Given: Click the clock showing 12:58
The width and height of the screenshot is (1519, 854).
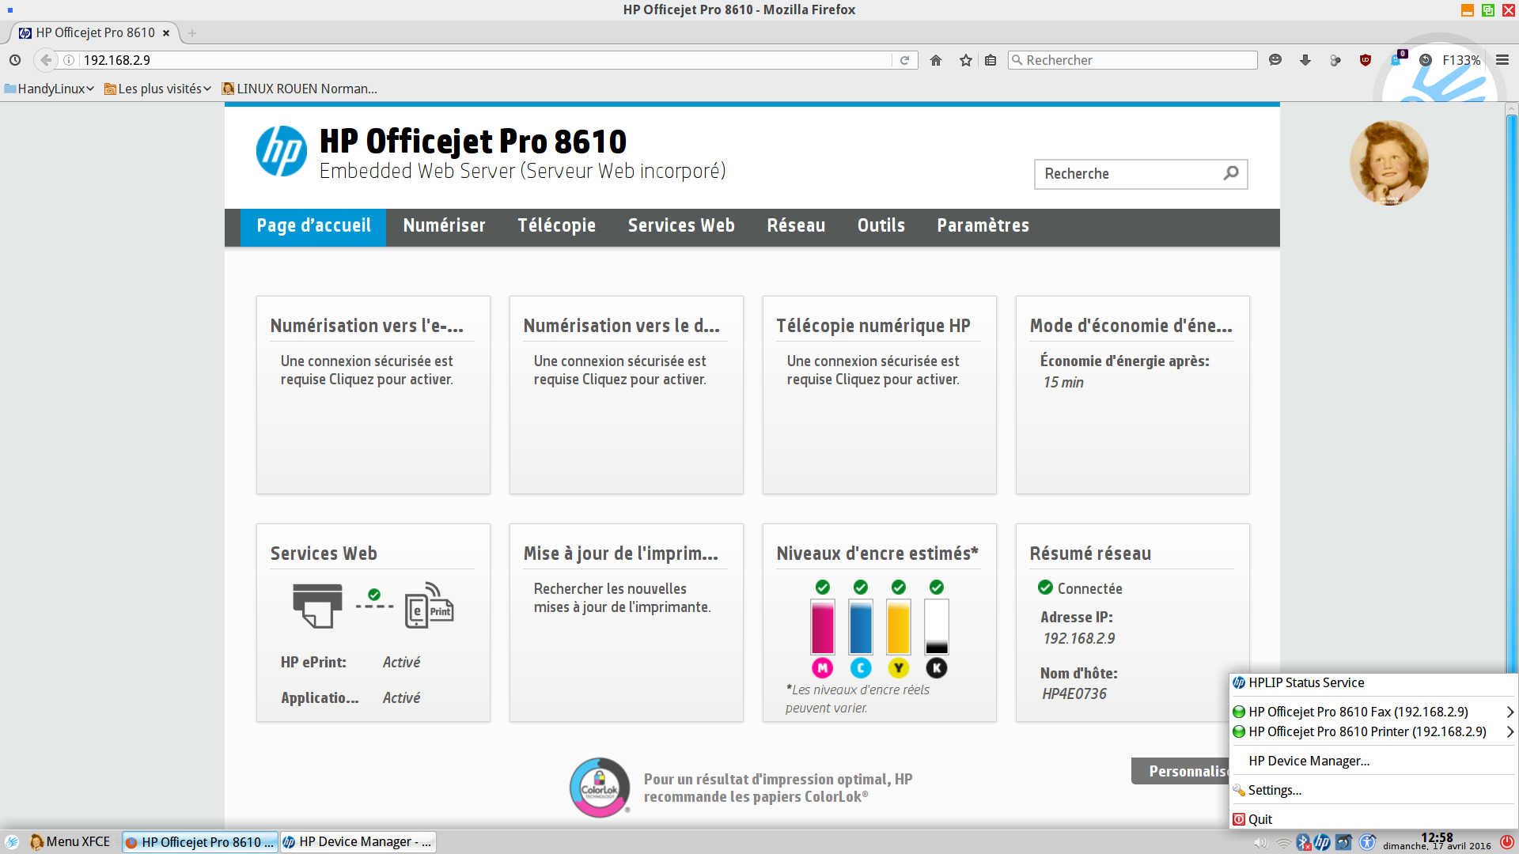Looking at the screenshot, I should [1437, 837].
